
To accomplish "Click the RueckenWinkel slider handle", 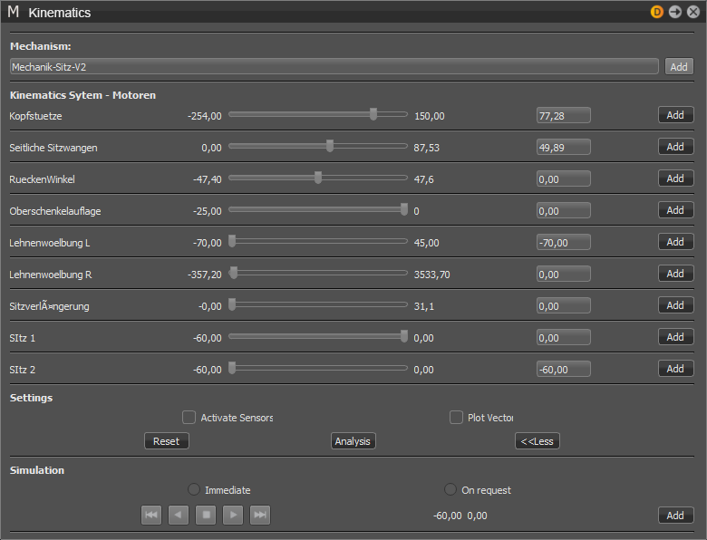I will (318, 178).
